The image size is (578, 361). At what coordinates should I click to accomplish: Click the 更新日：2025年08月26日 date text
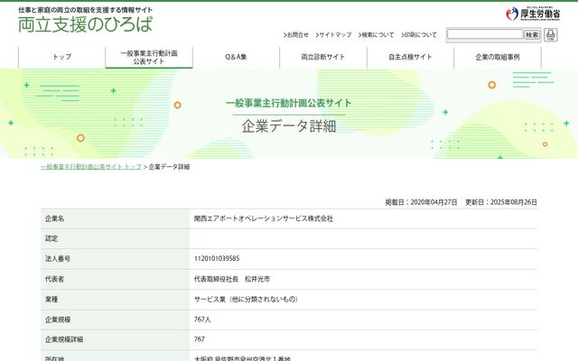[x=501, y=202]
